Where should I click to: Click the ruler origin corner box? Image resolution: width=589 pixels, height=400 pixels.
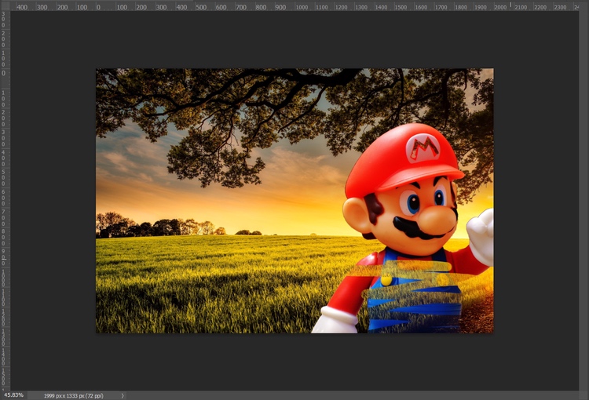pos(5,5)
